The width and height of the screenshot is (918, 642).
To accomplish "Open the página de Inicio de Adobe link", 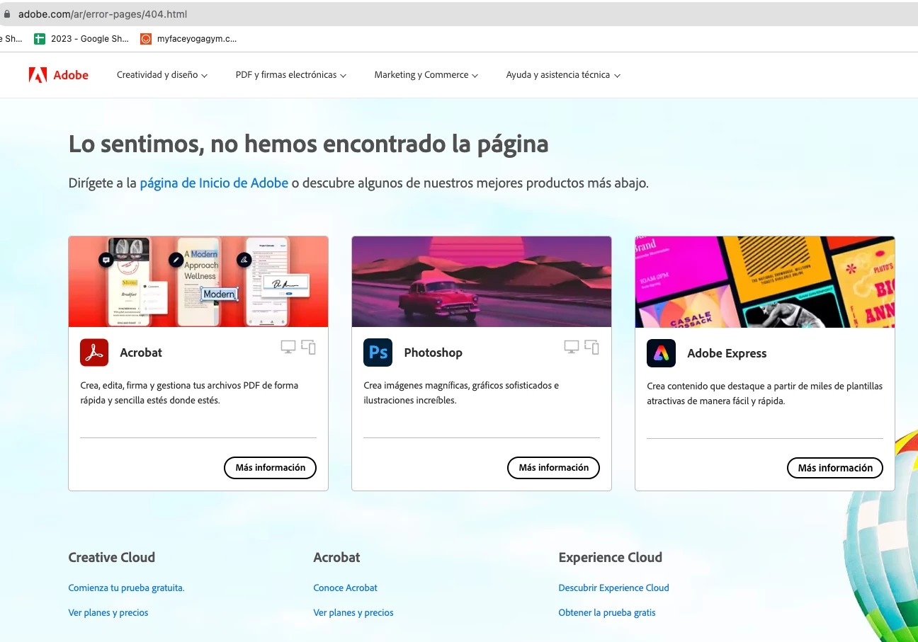I will pos(214,183).
